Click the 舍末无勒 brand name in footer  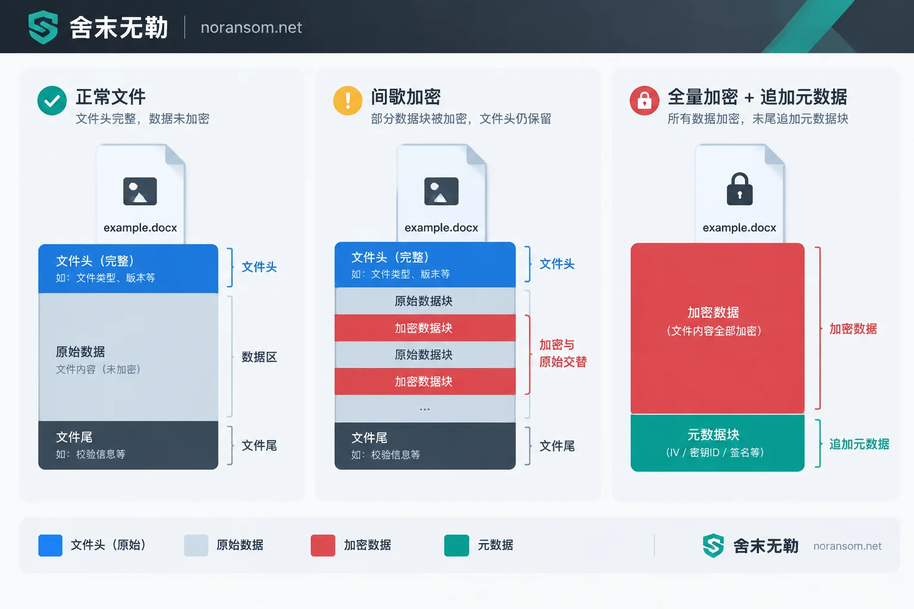click(766, 545)
